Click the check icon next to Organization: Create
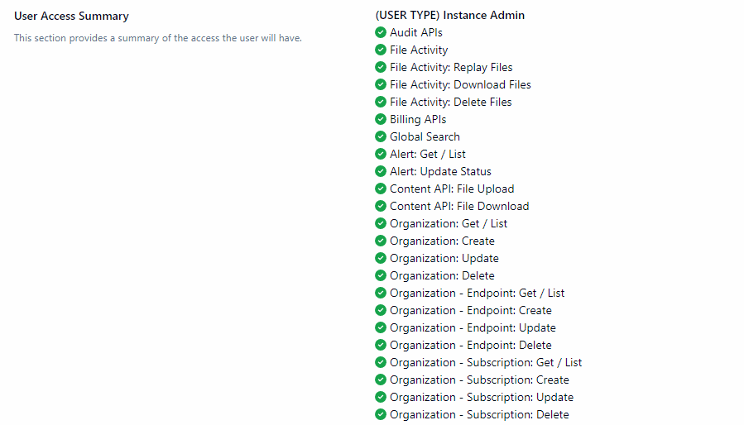744x425 pixels. (381, 241)
